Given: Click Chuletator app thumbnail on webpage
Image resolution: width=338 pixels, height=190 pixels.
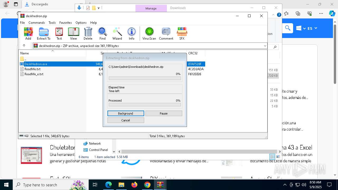Looking at the screenshot, I should click(x=31, y=155).
